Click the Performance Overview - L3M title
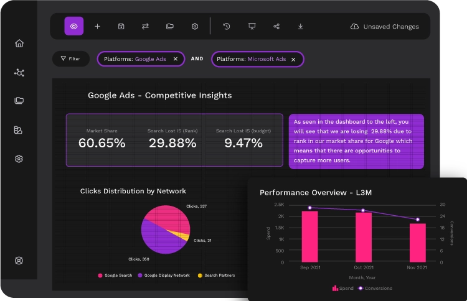The image size is (467, 301). click(x=316, y=192)
